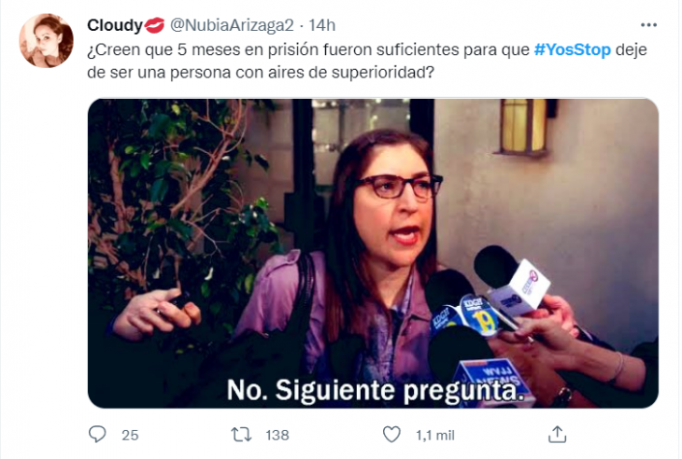Click the 'No. Siguiente pregunta.' subtitle in the image

click(x=376, y=390)
